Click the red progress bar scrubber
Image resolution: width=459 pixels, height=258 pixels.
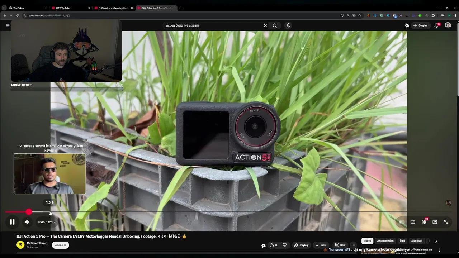[29, 212]
